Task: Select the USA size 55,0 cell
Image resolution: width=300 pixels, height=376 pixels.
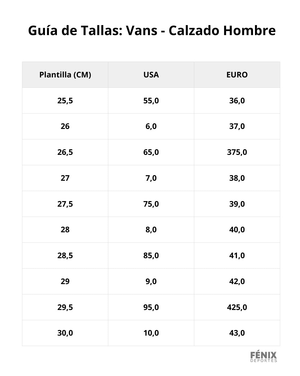Action: [151, 101]
